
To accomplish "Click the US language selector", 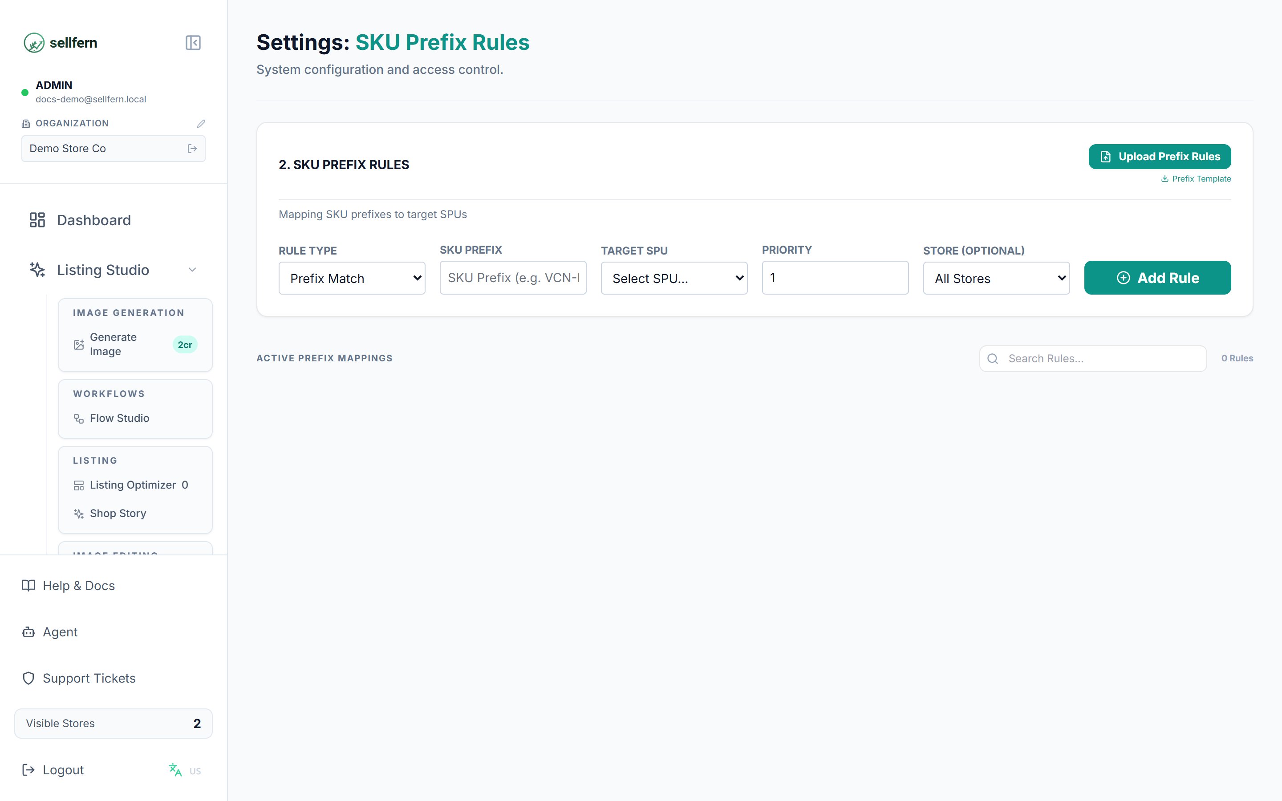I will click(x=195, y=771).
